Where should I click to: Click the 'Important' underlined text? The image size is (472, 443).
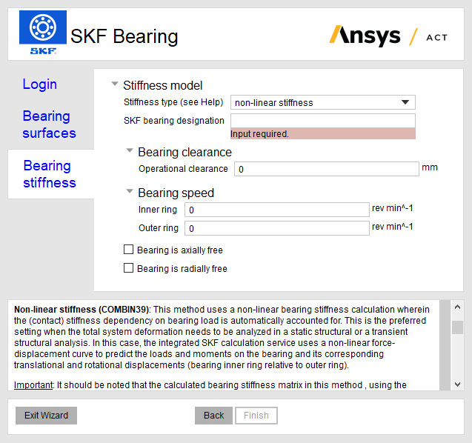click(33, 385)
